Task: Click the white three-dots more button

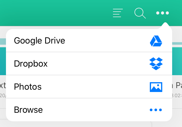Action: pyautogui.click(x=162, y=13)
